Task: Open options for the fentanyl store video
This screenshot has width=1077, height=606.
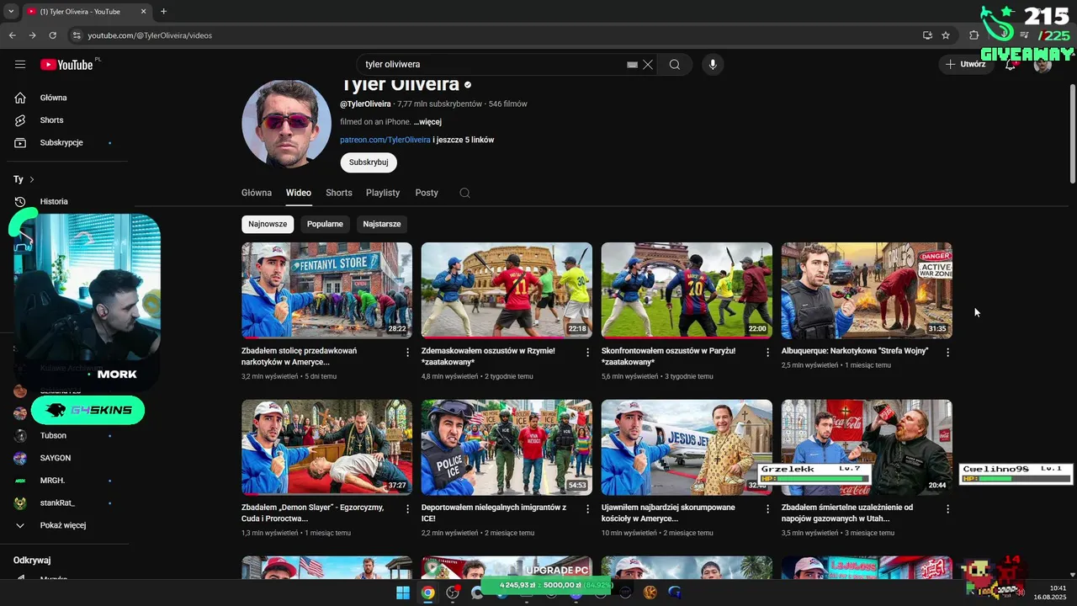Action: [408, 353]
